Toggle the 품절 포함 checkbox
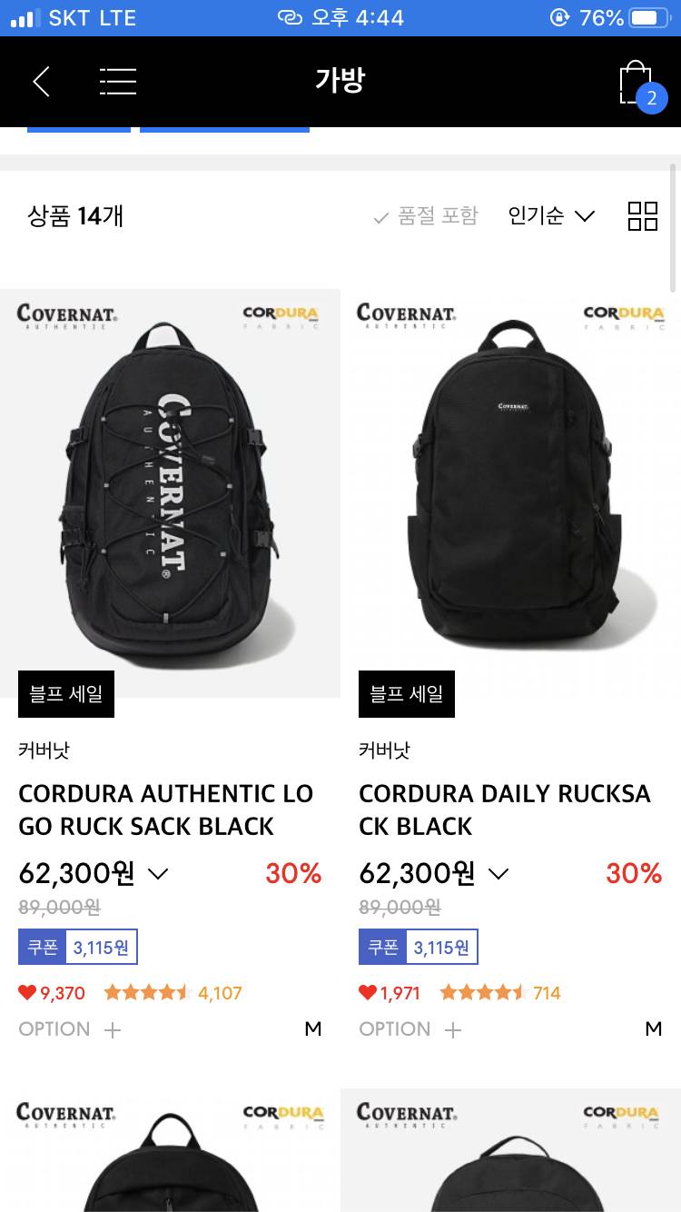Image resolution: width=681 pixels, height=1212 pixels. click(426, 216)
